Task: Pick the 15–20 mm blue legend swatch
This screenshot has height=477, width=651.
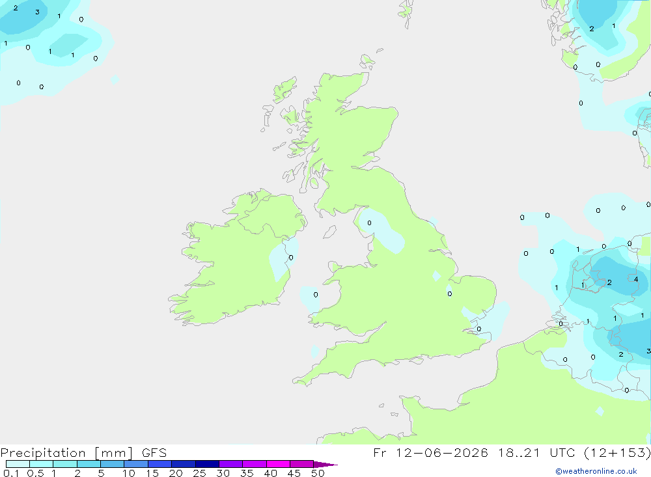Action: tap(159, 464)
